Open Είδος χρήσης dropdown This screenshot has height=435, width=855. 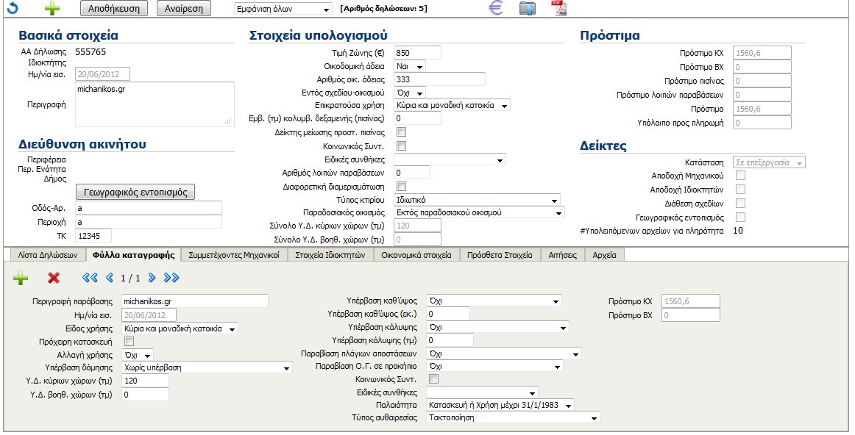point(180,329)
